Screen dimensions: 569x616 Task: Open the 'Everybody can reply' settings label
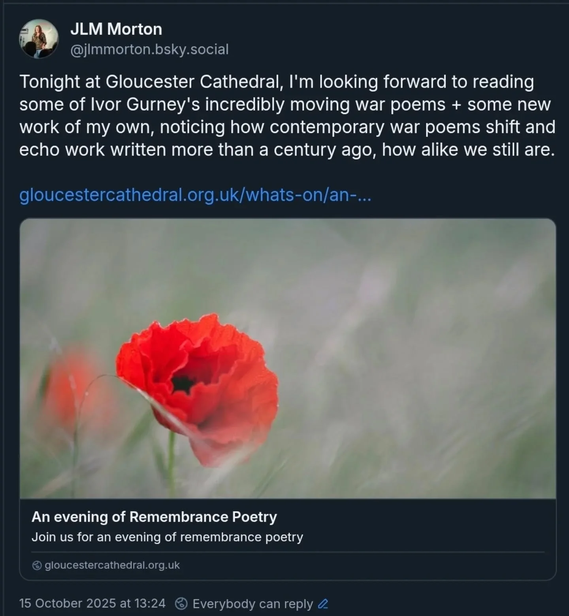click(x=252, y=604)
